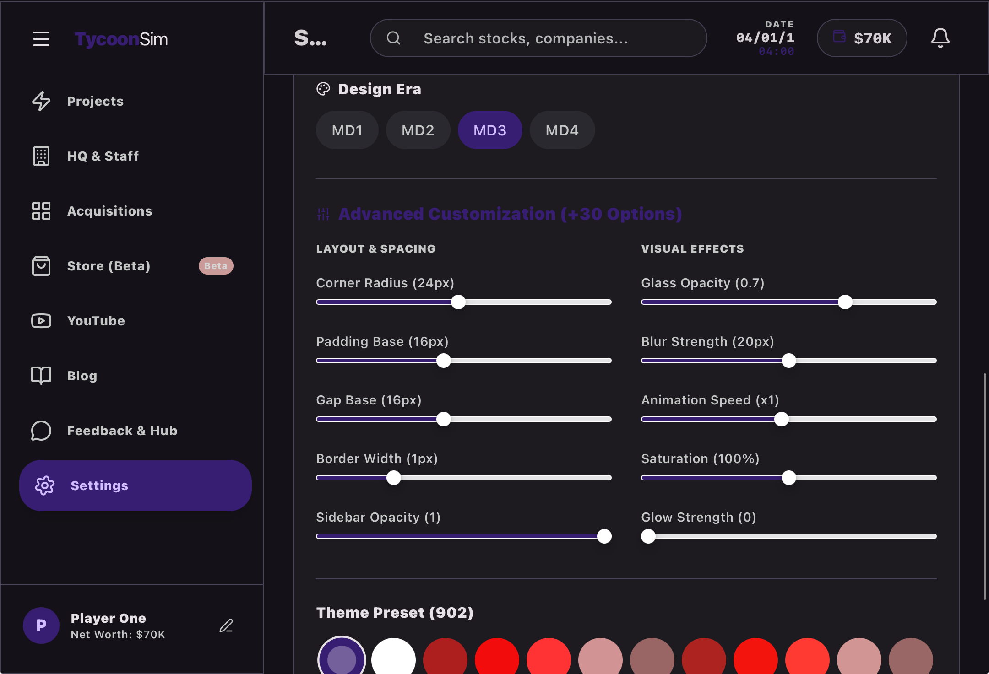The width and height of the screenshot is (989, 674).
Task: Select the MD2 design era
Action: pyautogui.click(x=418, y=130)
